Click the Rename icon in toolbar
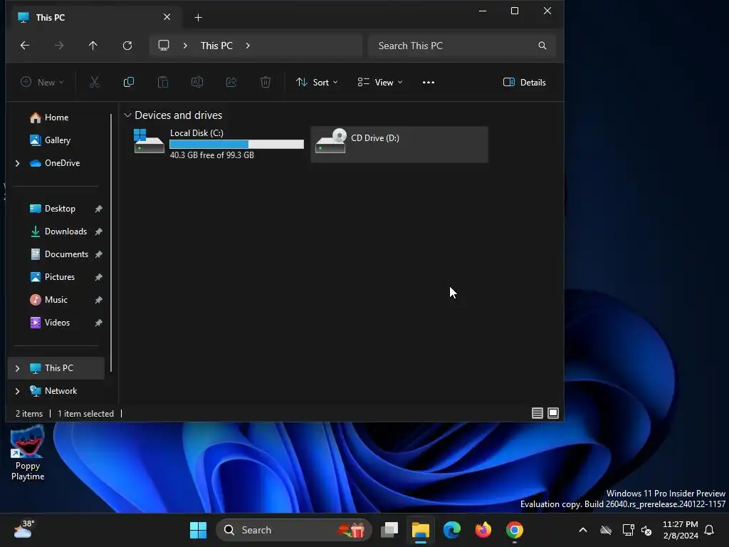Viewport: 729px width, 547px height. pyautogui.click(x=197, y=83)
